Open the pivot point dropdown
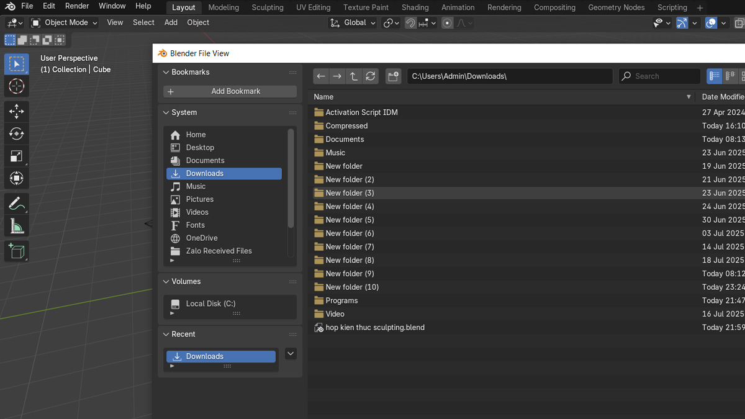 coord(391,23)
